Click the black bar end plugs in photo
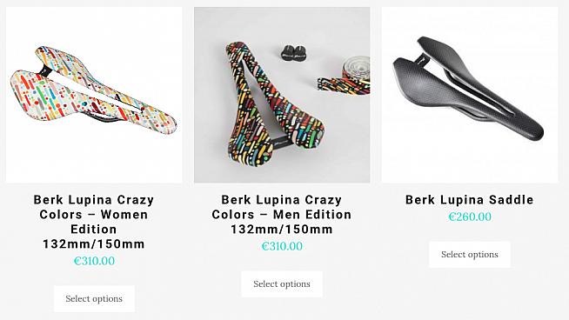The image size is (569, 320). tap(293, 53)
